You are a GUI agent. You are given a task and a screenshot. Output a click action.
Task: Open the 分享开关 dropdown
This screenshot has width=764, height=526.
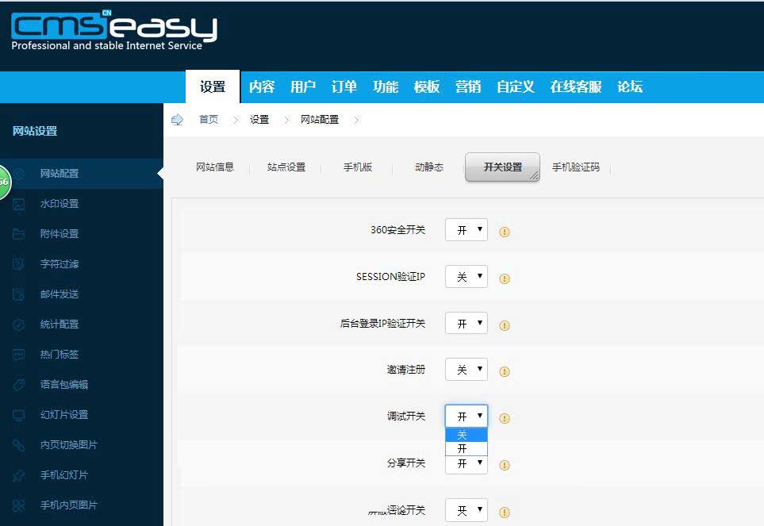[x=466, y=464]
